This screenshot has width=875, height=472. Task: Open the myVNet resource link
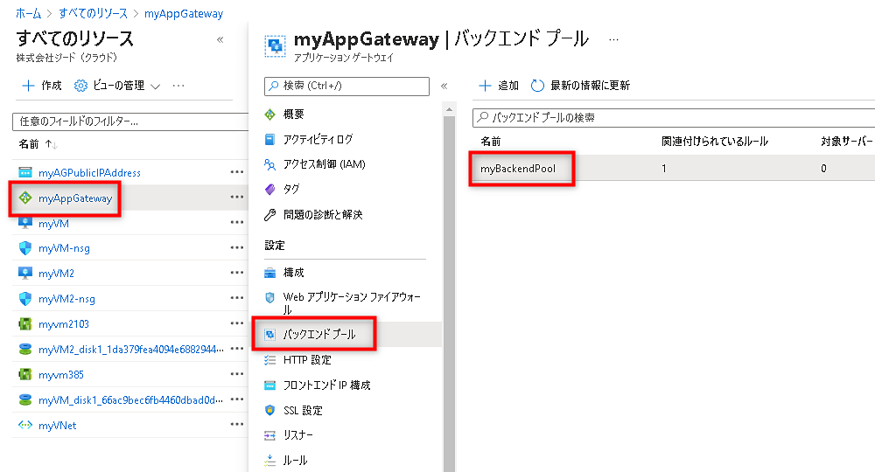coord(58,426)
